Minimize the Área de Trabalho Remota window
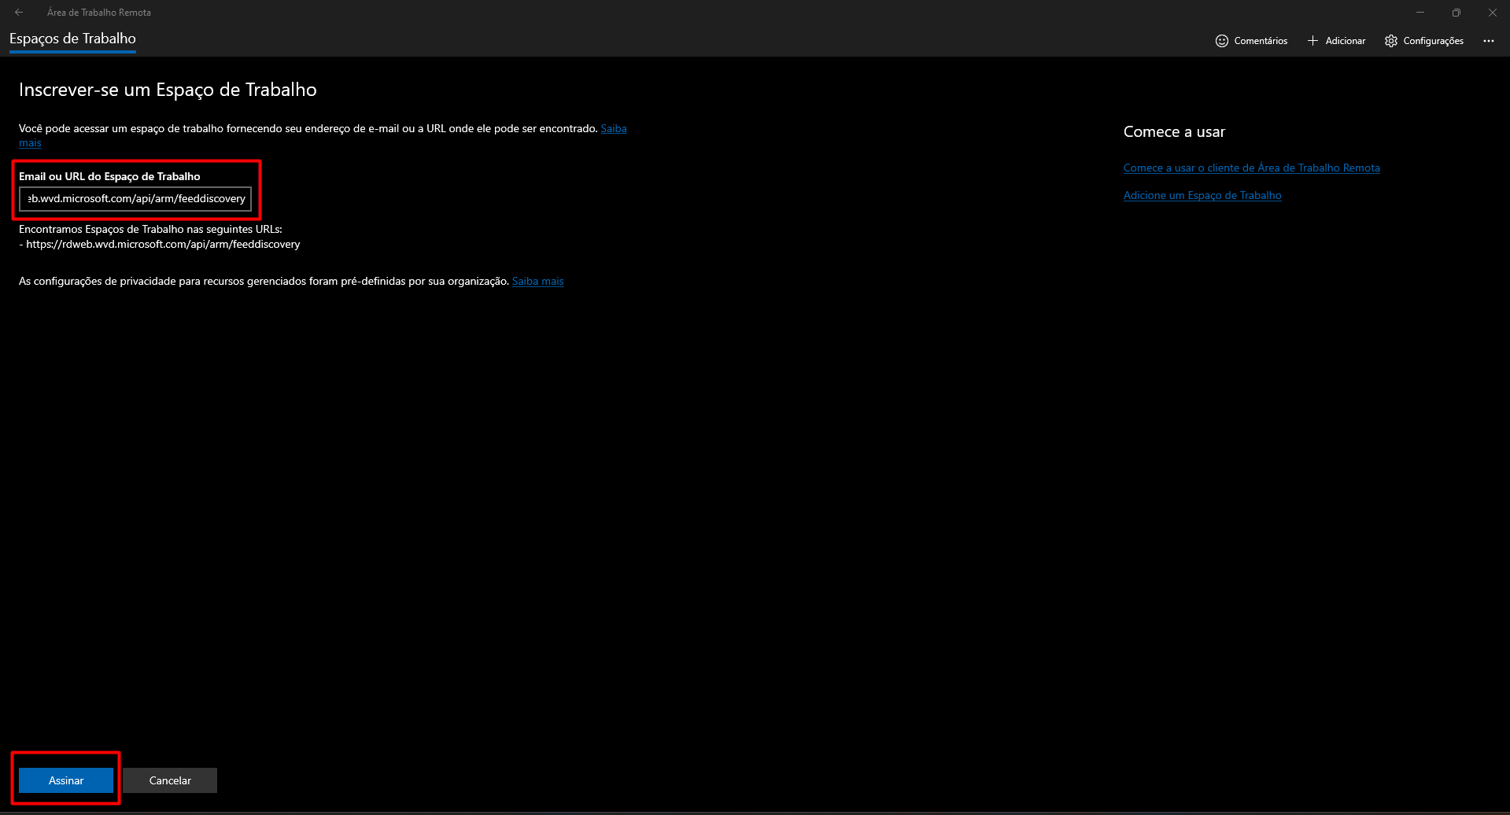The width and height of the screenshot is (1510, 815). [1420, 13]
